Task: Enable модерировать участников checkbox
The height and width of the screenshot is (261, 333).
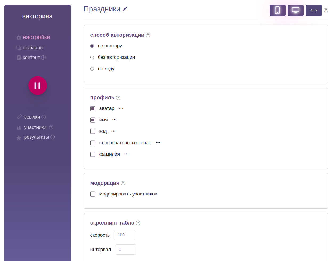Action: pos(93,194)
